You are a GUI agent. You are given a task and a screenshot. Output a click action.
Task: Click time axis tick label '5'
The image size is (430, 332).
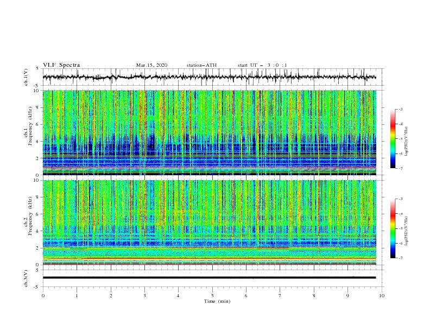(212, 296)
